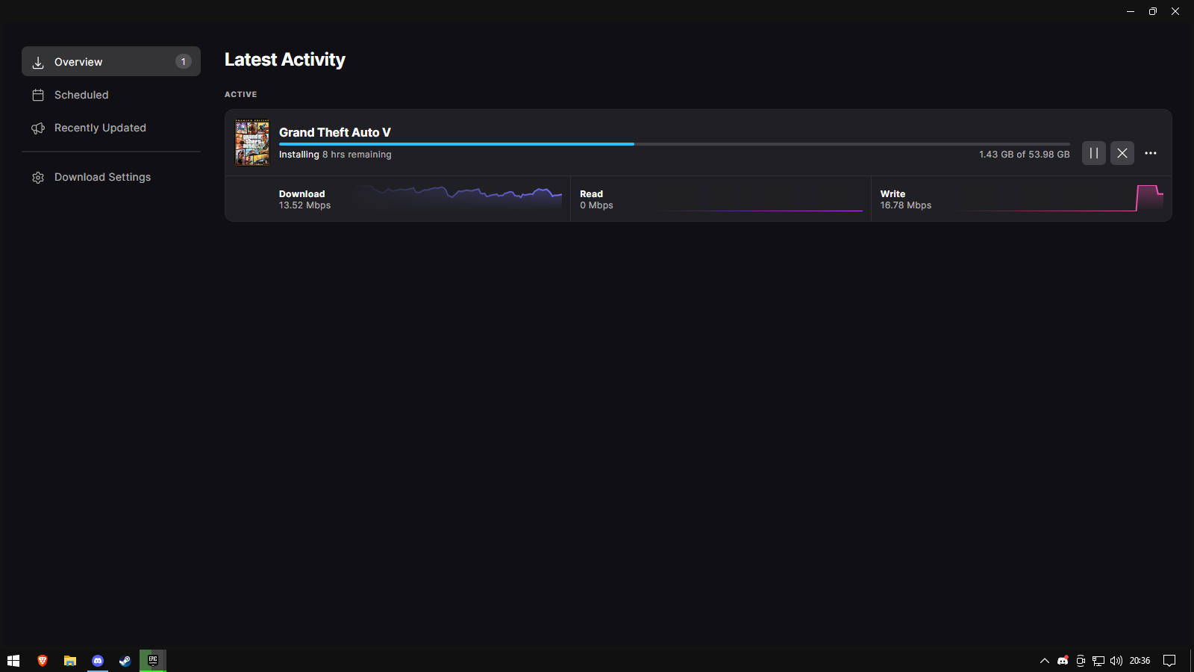Click the "0 Mbps" read value

(596, 205)
